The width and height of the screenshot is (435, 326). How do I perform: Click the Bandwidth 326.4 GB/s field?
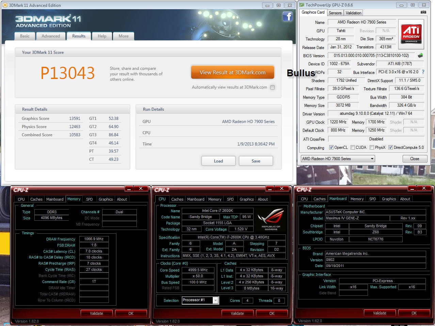click(406, 105)
